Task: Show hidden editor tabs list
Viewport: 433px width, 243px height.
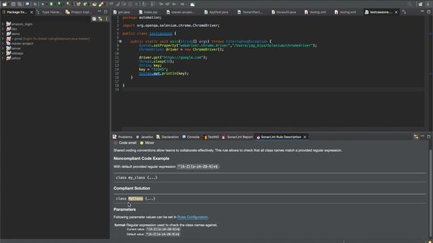Action: coord(404,12)
